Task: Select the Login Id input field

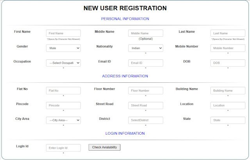Action: [63, 148]
